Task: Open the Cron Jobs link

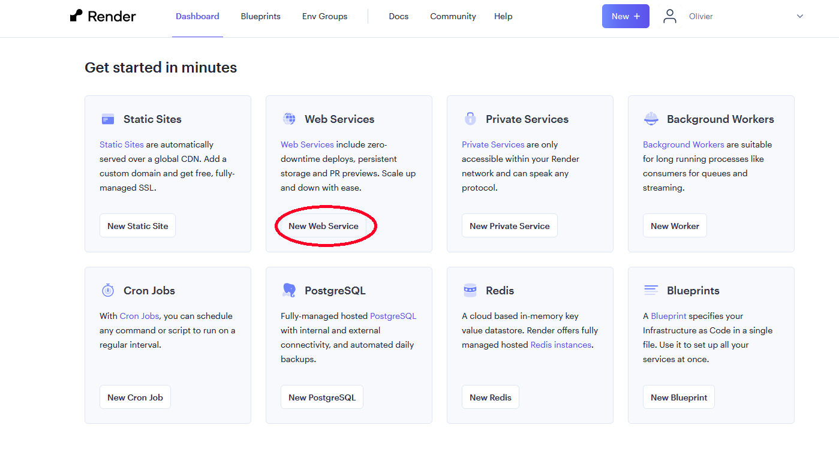Action: pos(138,315)
